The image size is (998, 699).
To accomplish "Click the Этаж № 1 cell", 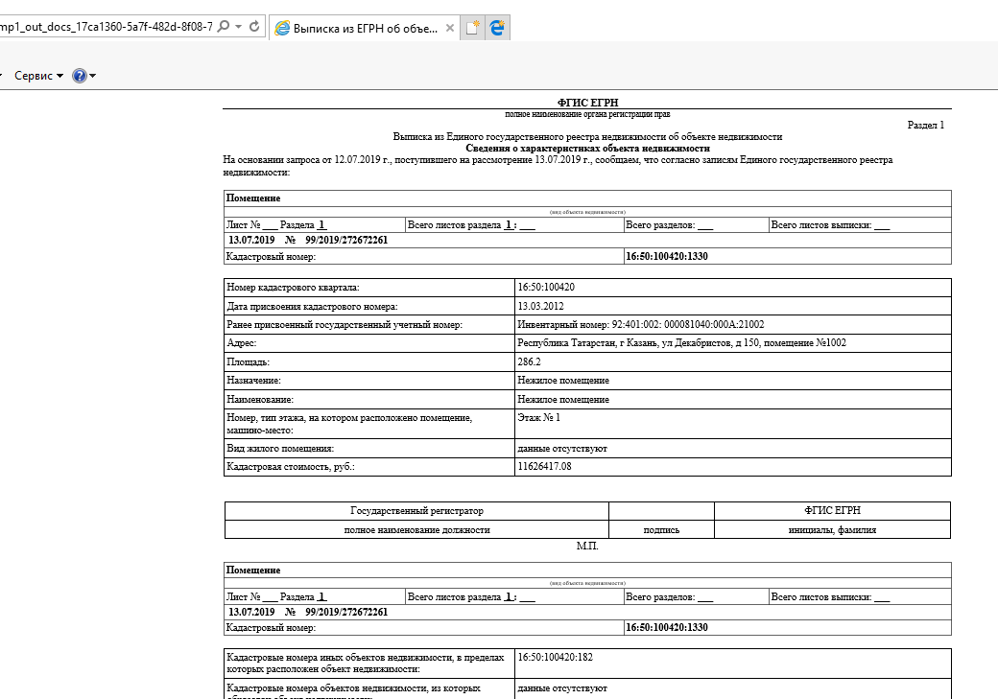I will (538, 417).
